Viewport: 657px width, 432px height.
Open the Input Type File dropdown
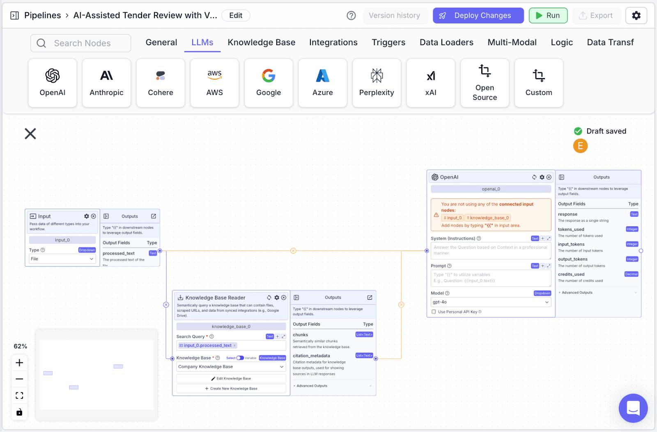click(x=62, y=259)
